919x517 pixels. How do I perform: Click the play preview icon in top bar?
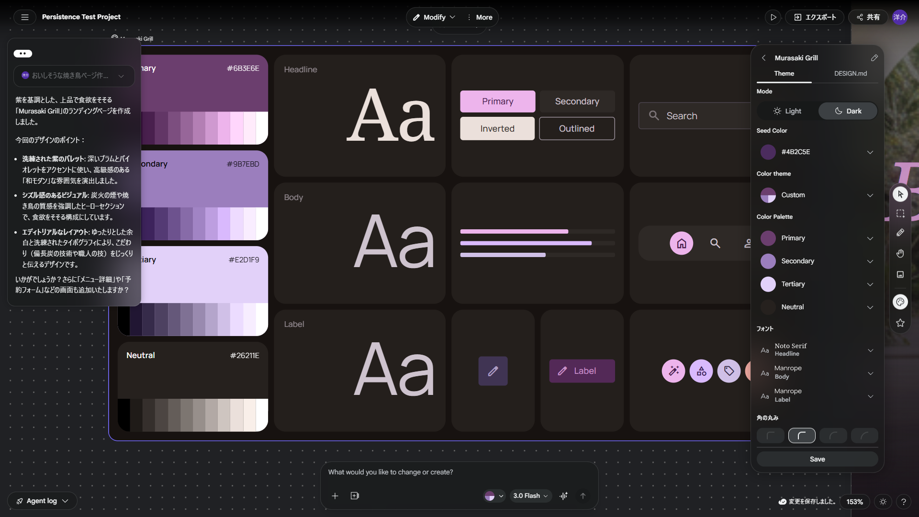tap(773, 17)
